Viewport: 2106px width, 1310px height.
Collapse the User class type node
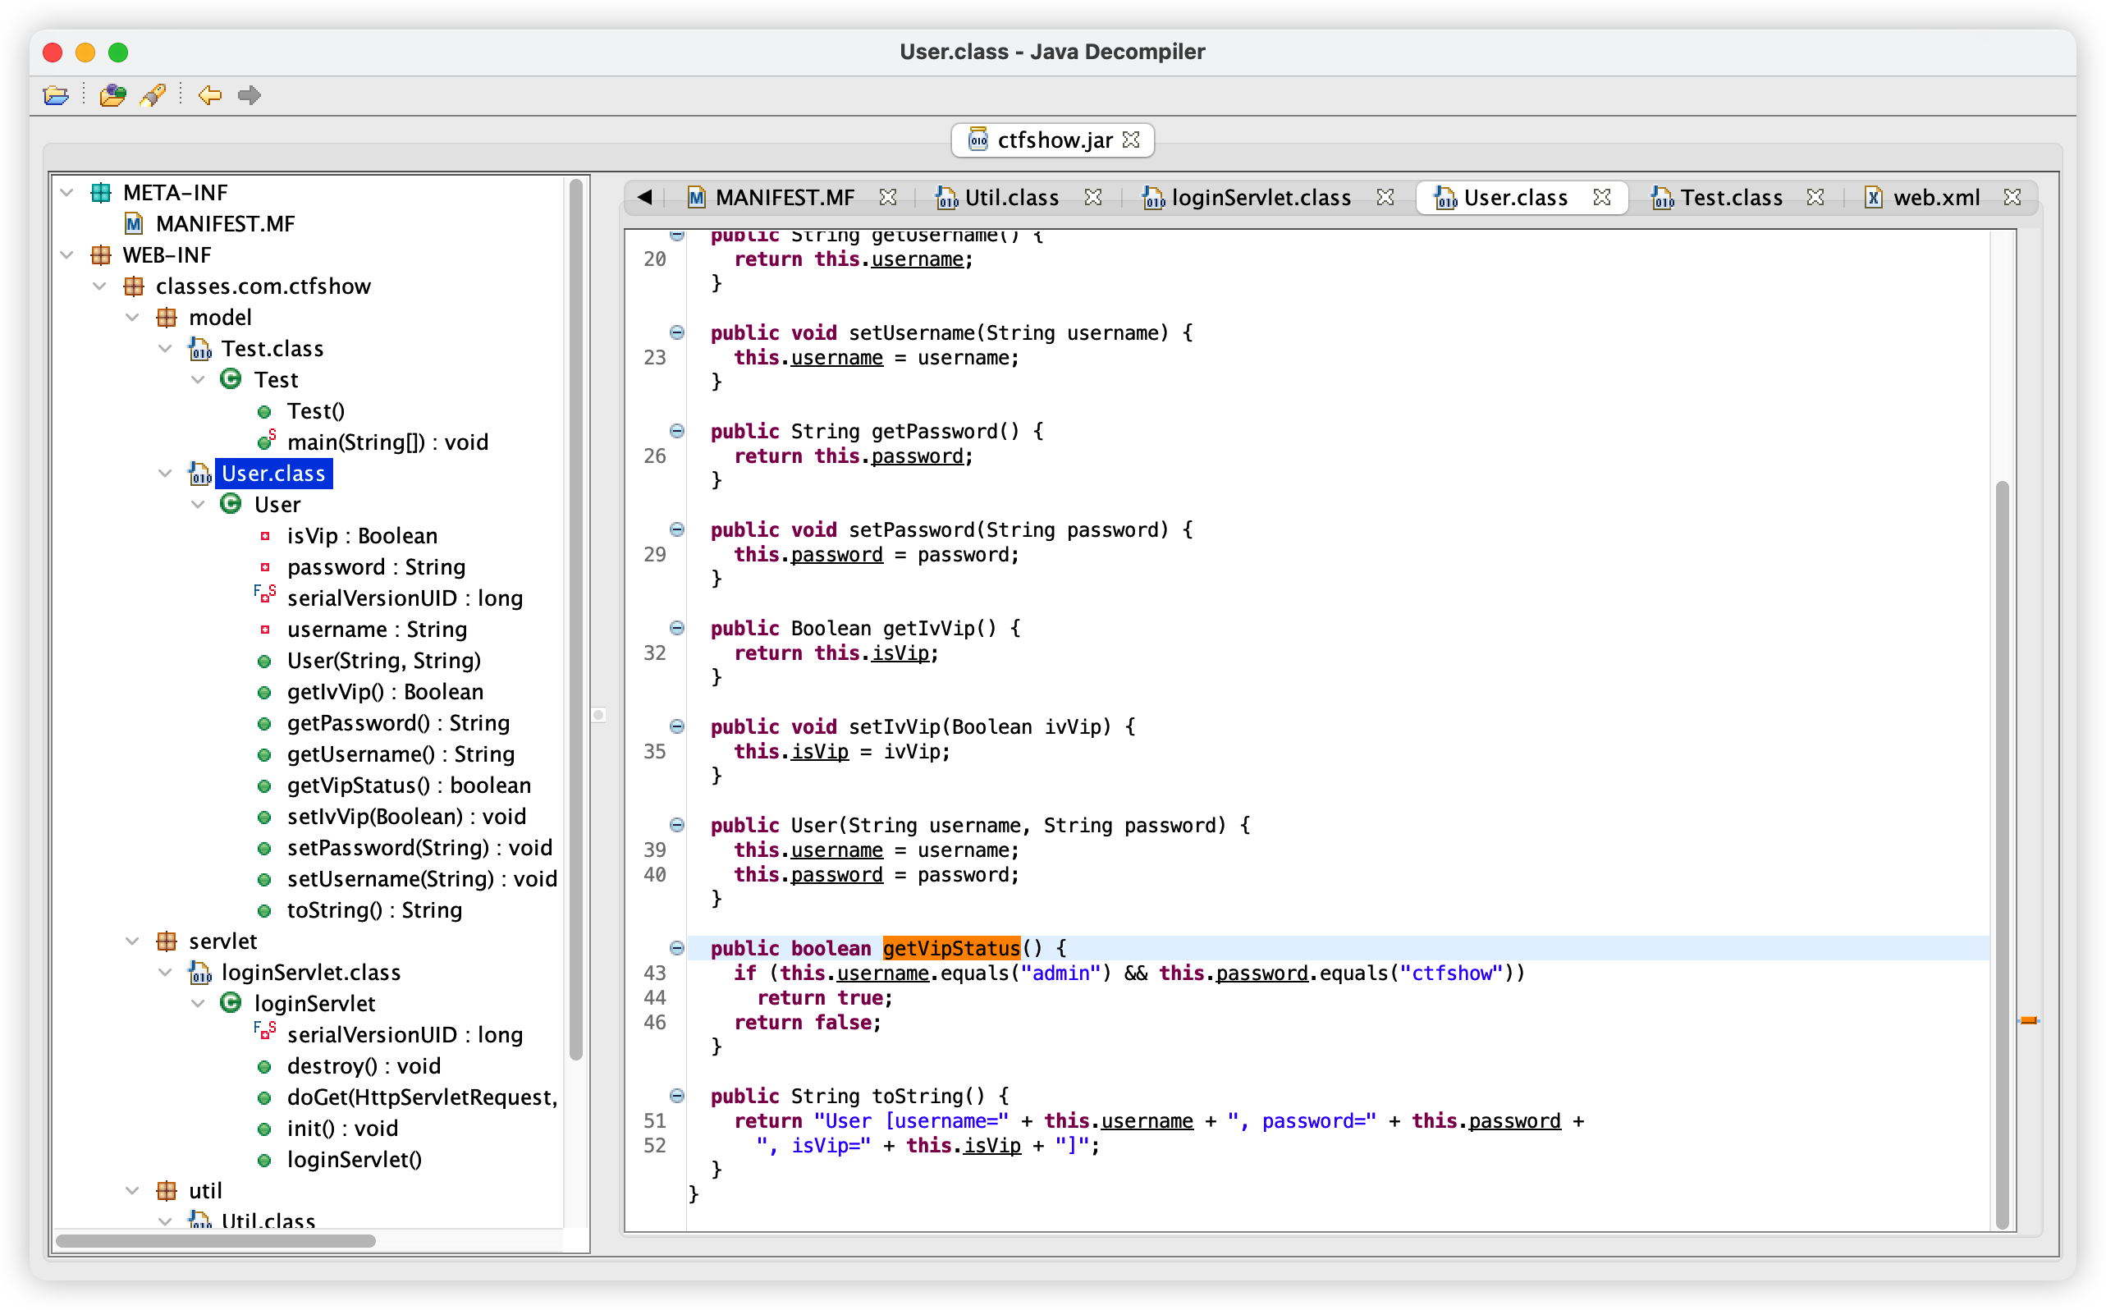199,504
